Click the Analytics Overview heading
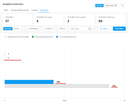Image resolution: width=128 pixels, height=105 pixels. 13,4
